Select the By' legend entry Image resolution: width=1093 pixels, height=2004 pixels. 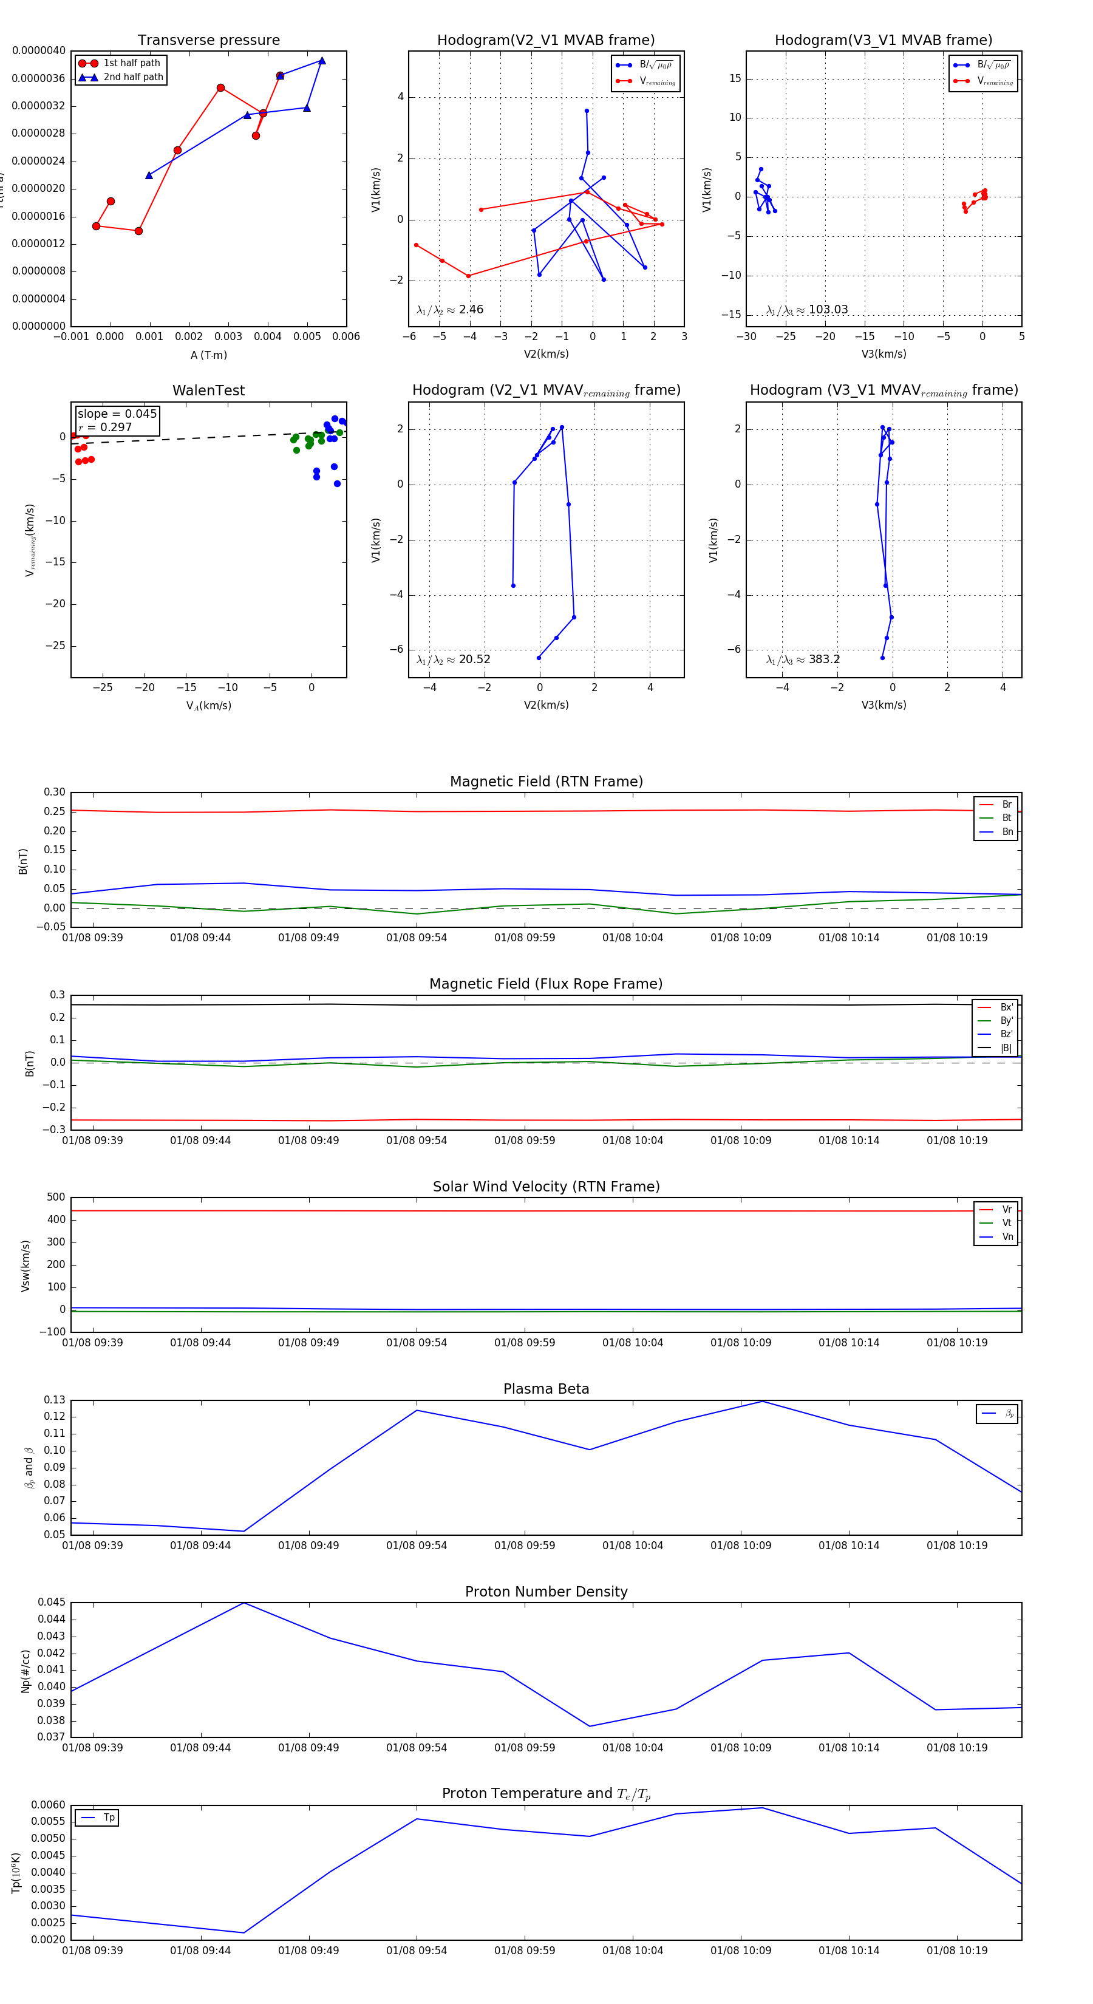[x=995, y=1021]
